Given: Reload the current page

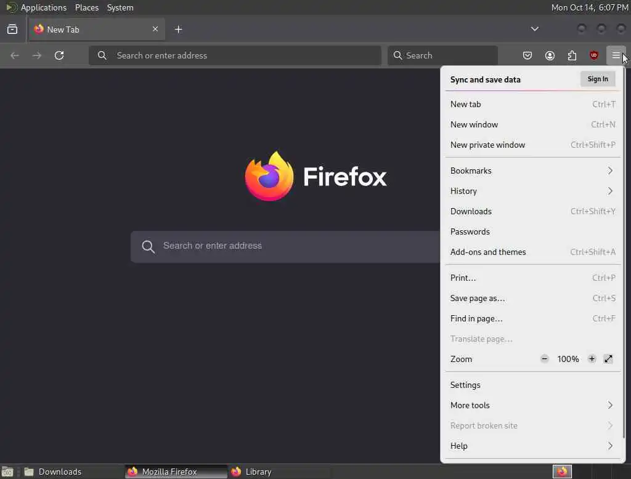Looking at the screenshot, I should click(x=59, y=55).
